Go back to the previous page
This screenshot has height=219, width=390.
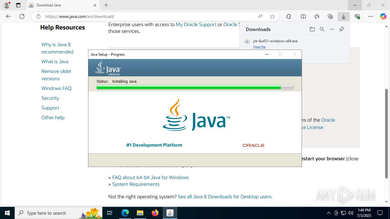pos(9,16)
